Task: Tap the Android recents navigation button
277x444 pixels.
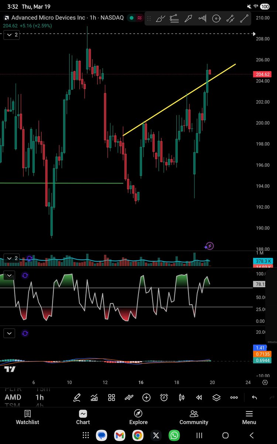Action: click(199, 435)
